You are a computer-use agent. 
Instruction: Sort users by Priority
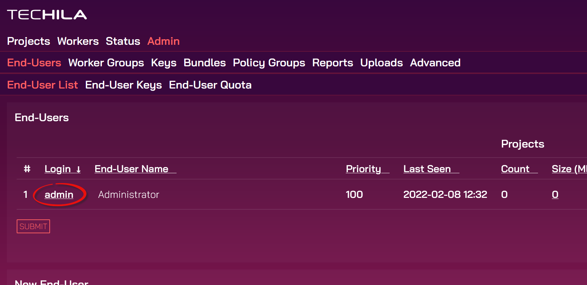pos(363,169)
